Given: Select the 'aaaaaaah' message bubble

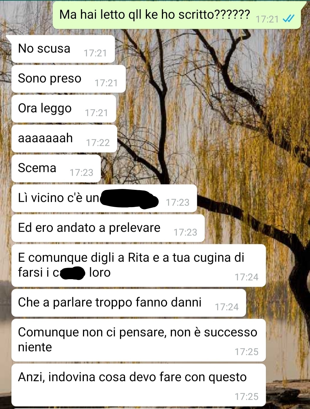Looking at the screenshot, I should pos(64,138).
